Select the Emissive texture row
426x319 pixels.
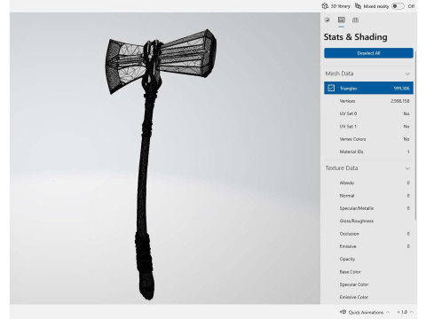(368, 246)
